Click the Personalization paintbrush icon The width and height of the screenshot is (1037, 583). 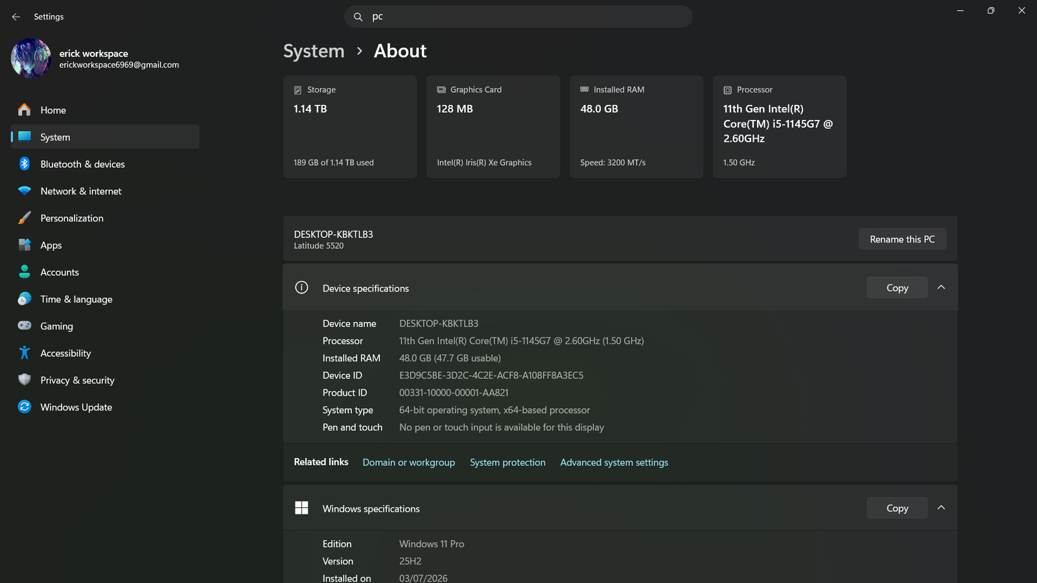pos(25,218)
